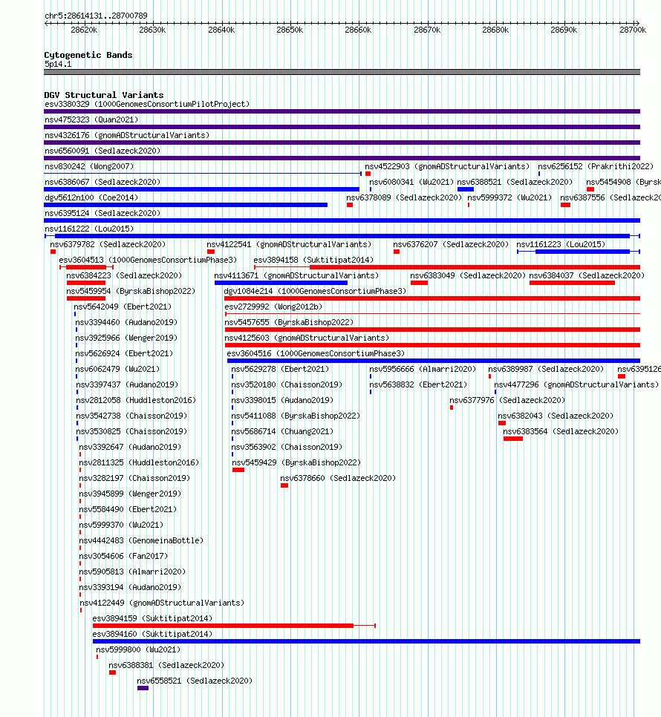
Task: Click the nsv5642049 (Ebert2021) label
Action: coord(123,307)
